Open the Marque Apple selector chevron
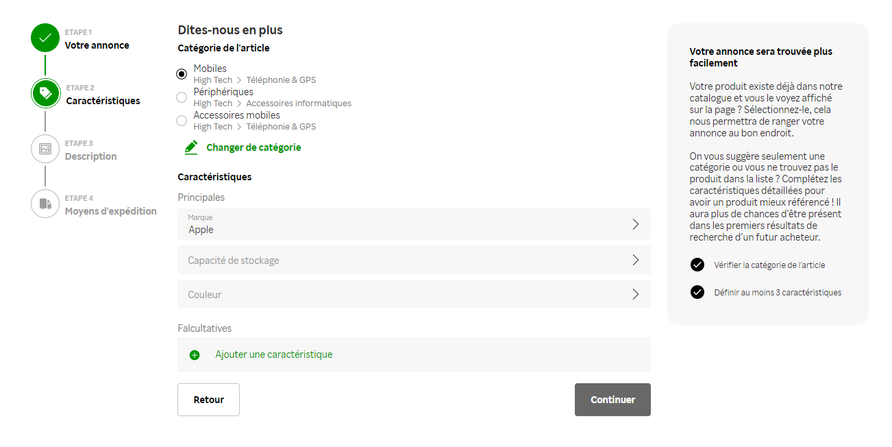 636,224
